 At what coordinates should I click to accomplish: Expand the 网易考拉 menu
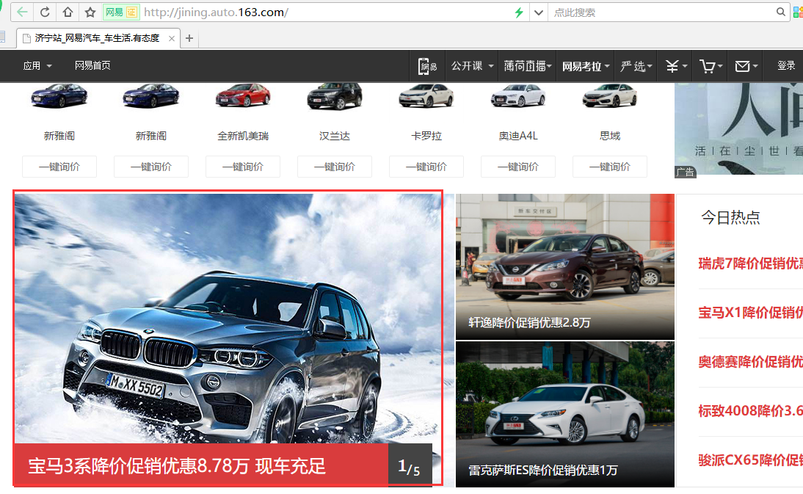coord(586,66)
